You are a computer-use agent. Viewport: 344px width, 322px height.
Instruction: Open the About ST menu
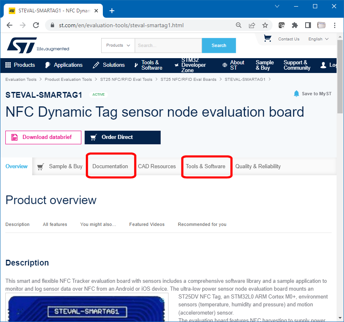233,65
